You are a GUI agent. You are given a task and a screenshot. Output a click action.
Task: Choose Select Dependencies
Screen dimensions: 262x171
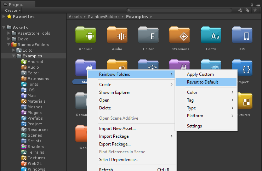pos(131,160)
